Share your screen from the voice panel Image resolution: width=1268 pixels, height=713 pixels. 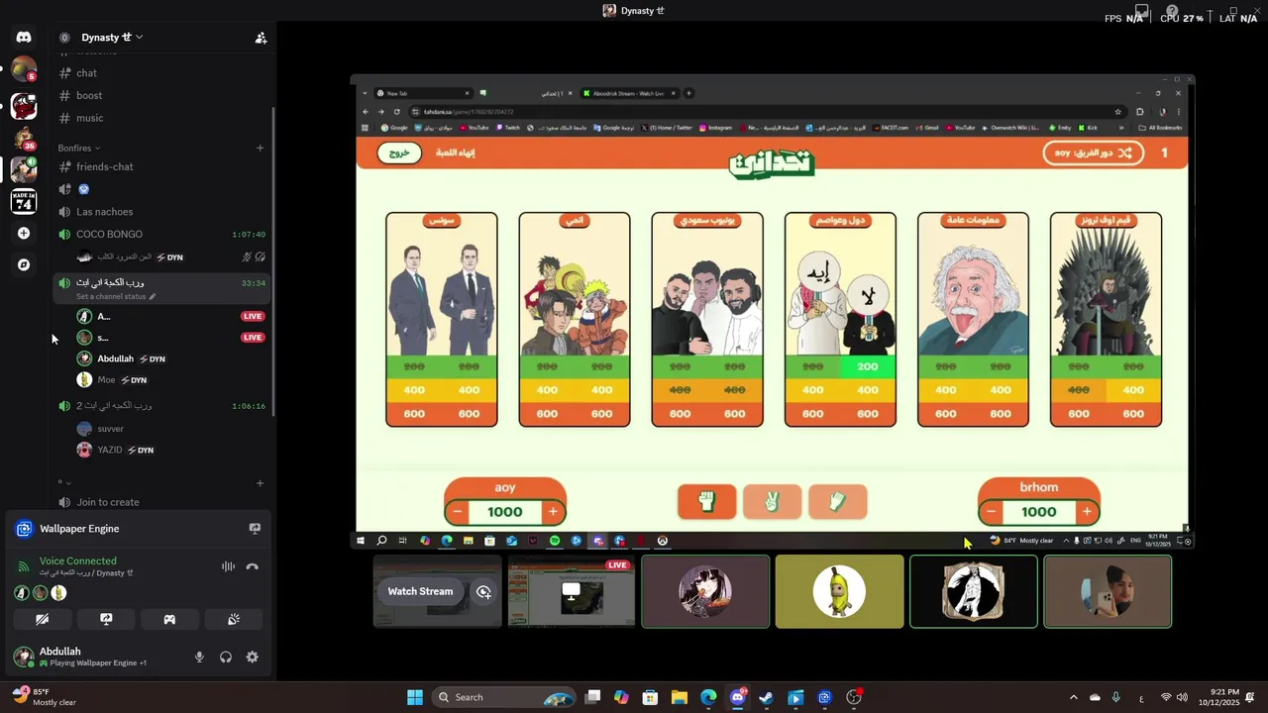[106, 619]
